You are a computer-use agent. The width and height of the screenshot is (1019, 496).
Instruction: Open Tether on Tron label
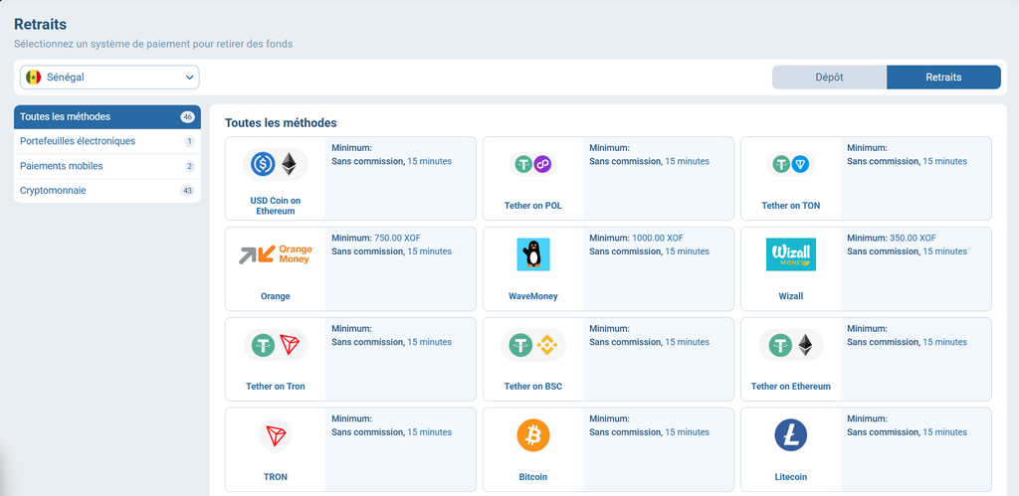tap(276, 387)
